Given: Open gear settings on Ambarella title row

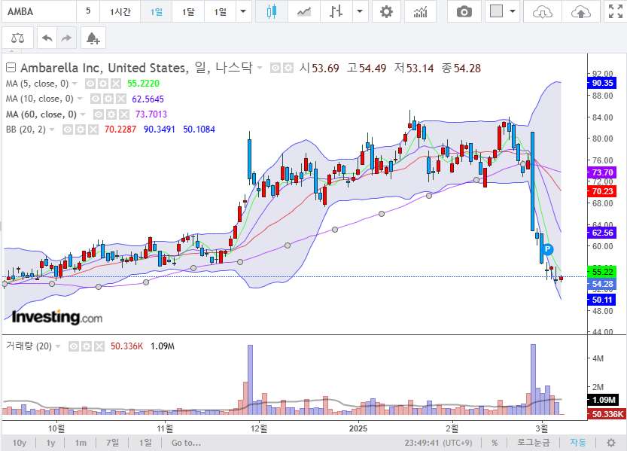Looking at the screenshot, I should coord(288,68).
